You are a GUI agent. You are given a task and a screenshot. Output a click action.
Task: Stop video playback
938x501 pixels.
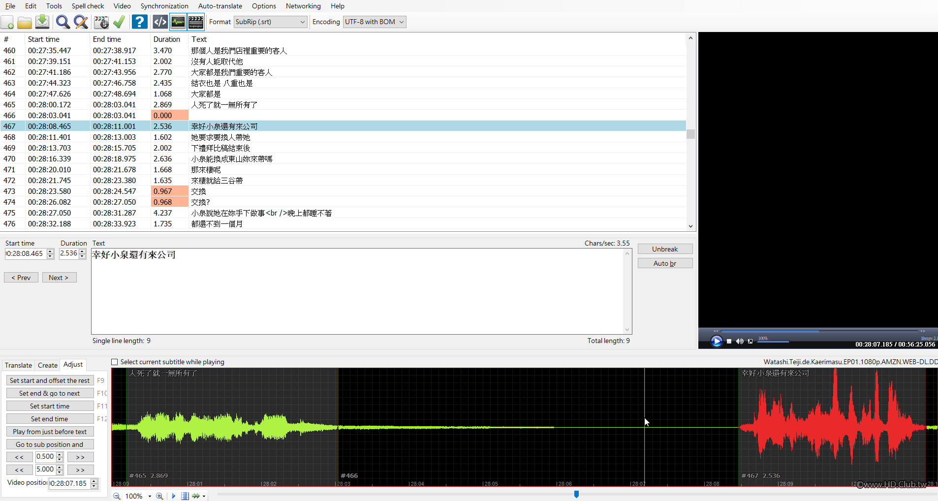pos(729,341)
